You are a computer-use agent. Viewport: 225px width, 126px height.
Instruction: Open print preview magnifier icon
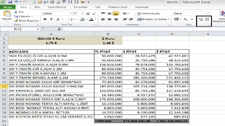coord(58,2)
